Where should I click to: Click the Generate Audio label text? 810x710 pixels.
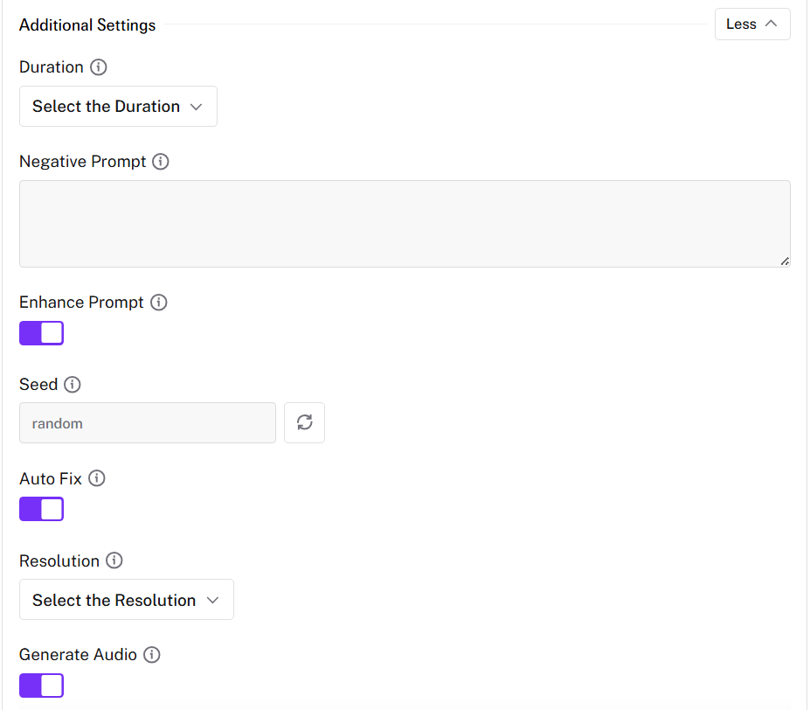78,655
